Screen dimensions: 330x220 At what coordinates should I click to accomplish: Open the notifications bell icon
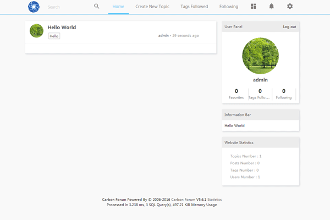[x=271, y=7]
